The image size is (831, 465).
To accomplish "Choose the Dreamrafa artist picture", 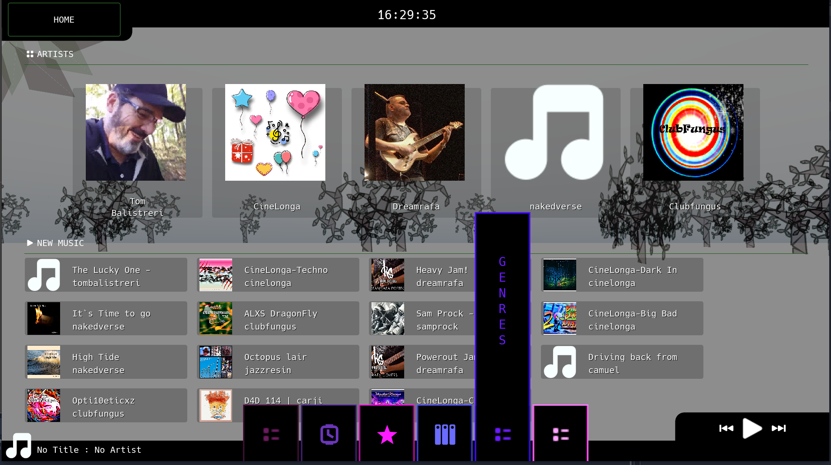I will [x=414, y=132].
